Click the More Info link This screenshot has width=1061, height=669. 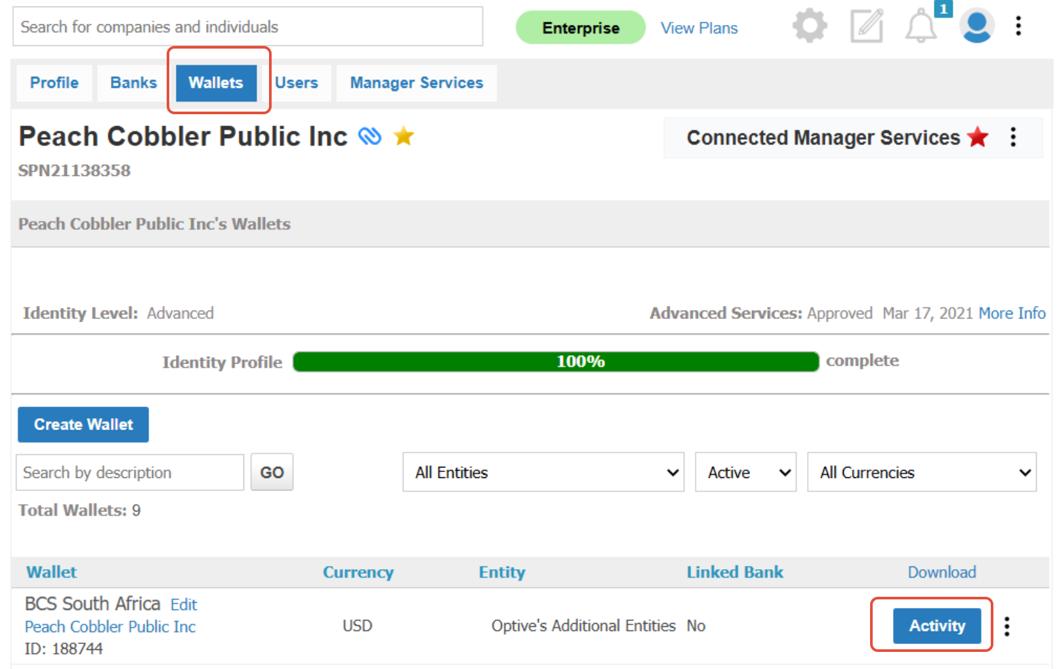pos(1012,313)
